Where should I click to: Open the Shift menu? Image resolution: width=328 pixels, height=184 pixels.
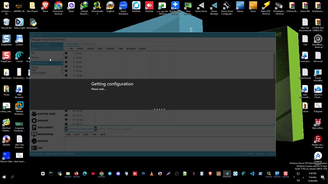click(57, 40)
